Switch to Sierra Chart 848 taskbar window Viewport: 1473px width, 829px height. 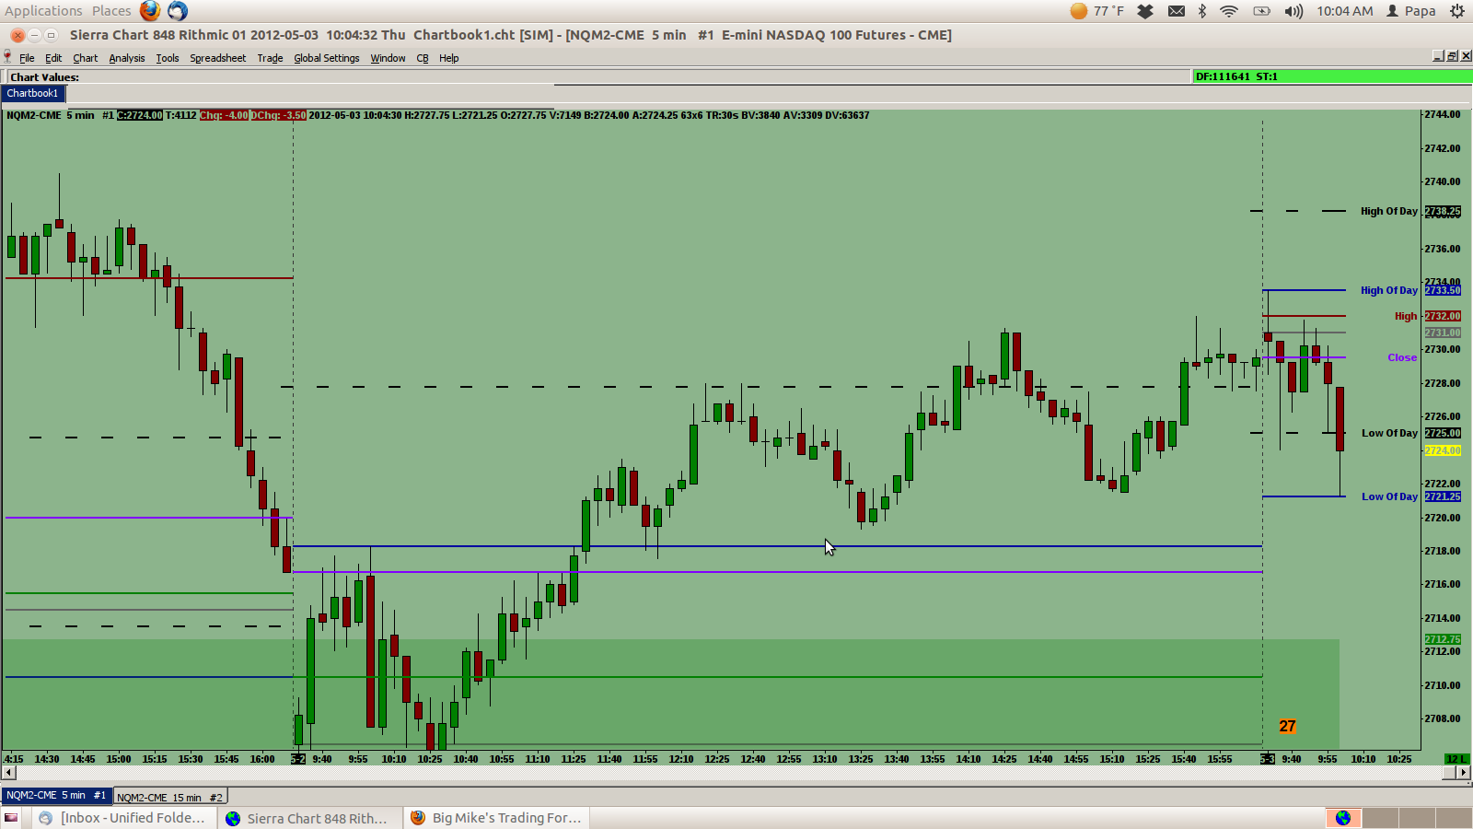click(x=310, y=818)
